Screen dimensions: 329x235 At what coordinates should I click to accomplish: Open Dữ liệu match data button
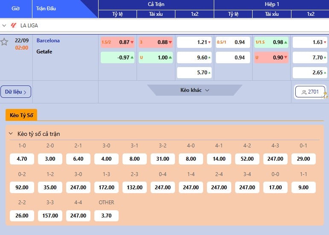click(x=16, y=91)
